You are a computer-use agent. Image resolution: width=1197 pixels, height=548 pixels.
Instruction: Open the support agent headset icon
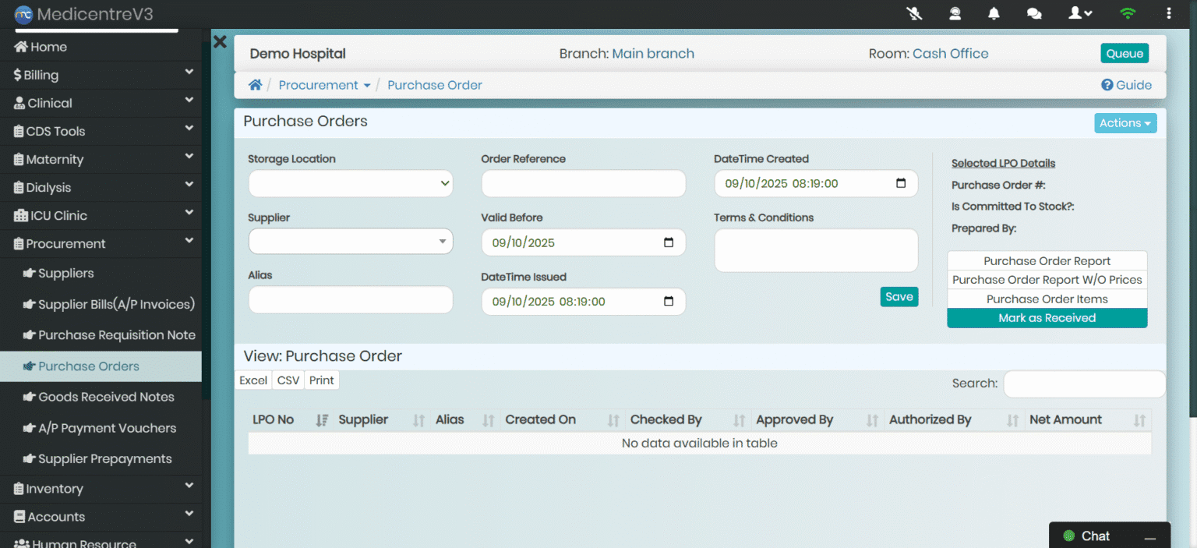point(955,13)
